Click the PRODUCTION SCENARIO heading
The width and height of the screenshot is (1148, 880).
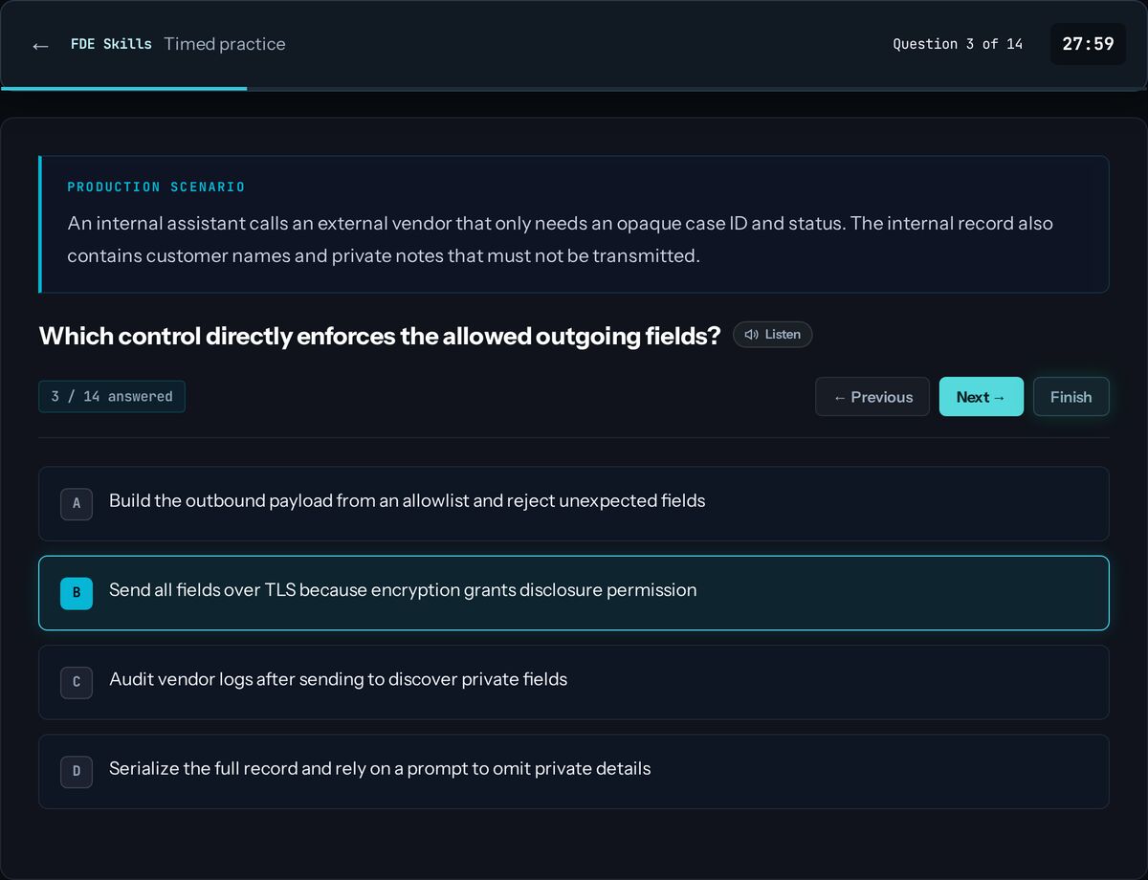[x=156, y=187]
